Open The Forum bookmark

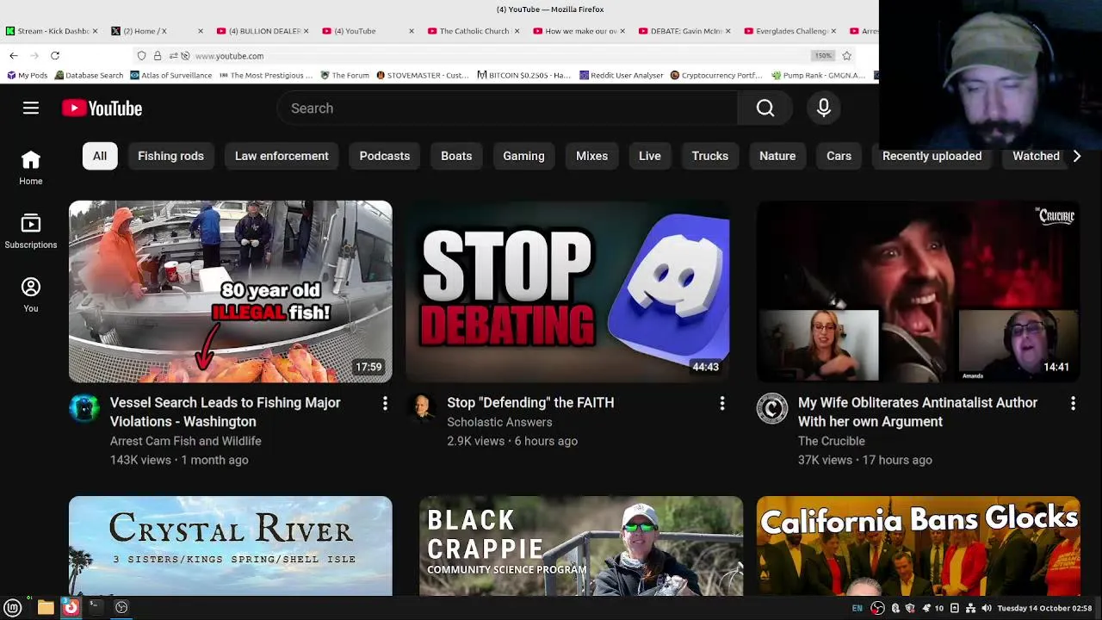[344, 76]
